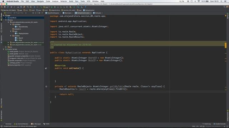
Task: Collapse the activities package arrow
Action: [x=11, y=25]
